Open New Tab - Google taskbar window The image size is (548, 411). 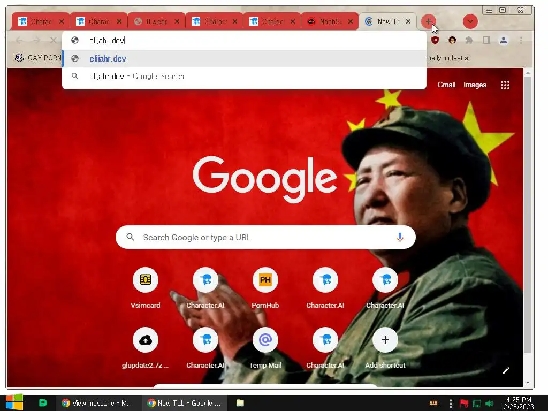pos(185,403)
